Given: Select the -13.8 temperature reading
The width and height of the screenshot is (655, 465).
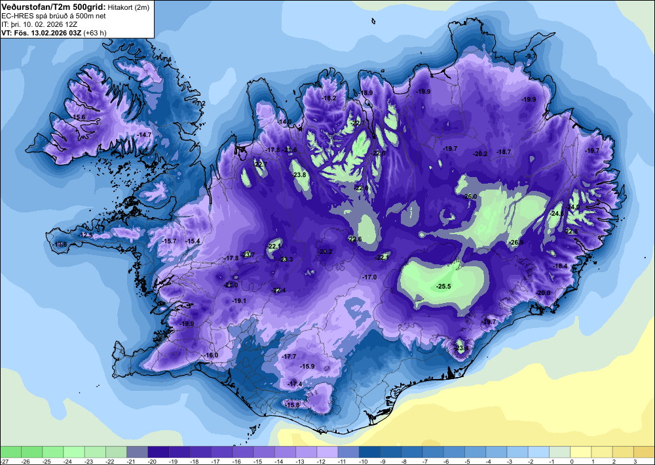Looking at the screenshot, I should tap(60, 244).
